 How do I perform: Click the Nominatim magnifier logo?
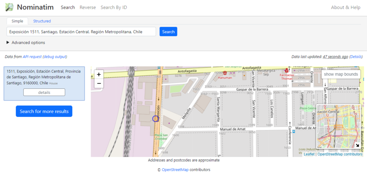[9, 7]
